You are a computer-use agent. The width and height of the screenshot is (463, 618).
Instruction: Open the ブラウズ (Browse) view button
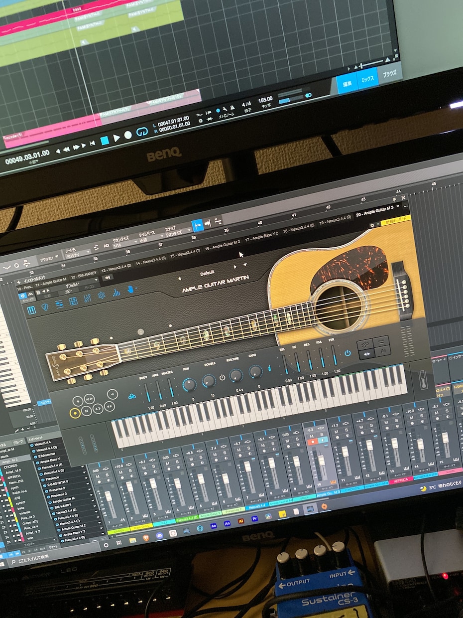pos(389,73)
